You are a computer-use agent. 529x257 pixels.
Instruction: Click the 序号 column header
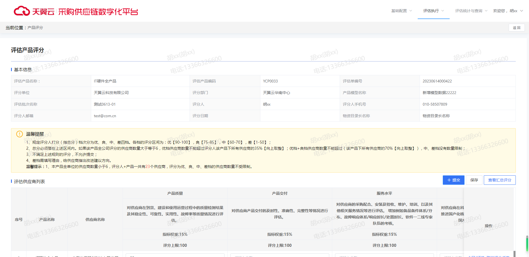[19, 219]
